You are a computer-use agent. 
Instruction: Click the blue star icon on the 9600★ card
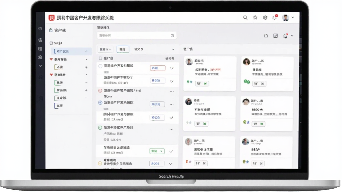click(248, 122)
